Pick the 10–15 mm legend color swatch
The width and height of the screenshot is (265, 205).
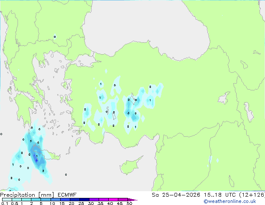[55, 200]
